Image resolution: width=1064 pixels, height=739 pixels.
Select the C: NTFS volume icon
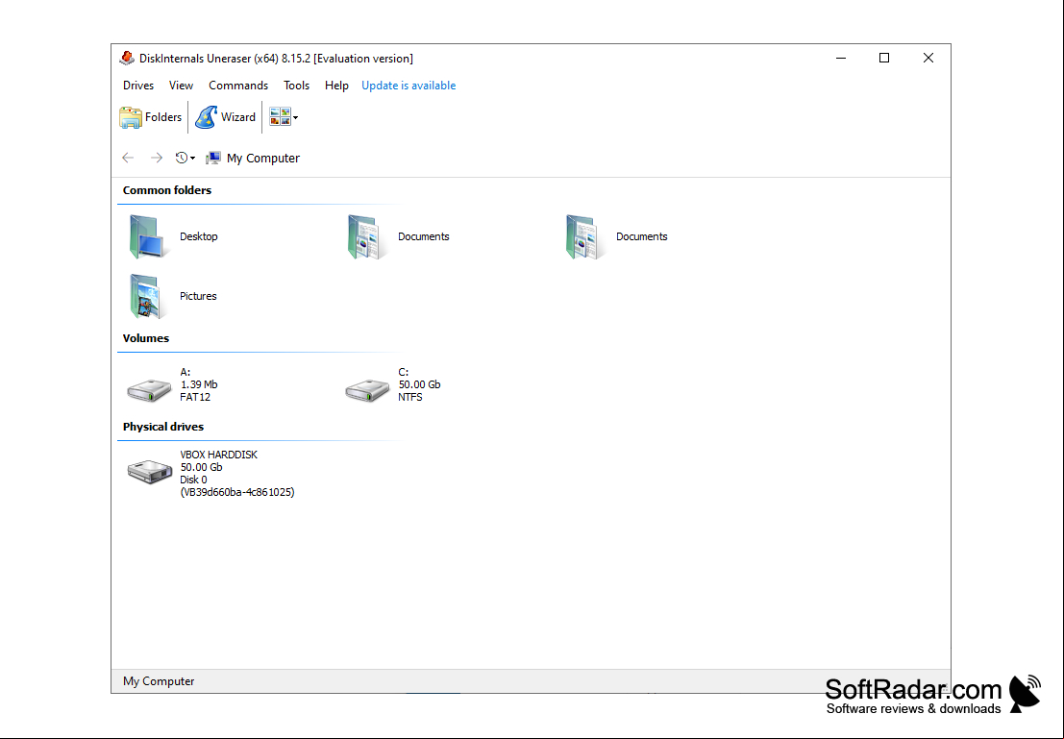(367, 389)
